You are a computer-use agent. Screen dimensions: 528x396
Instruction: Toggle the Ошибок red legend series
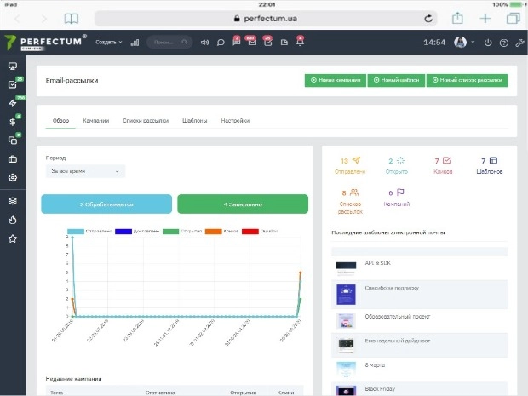(x=260, y=232)
